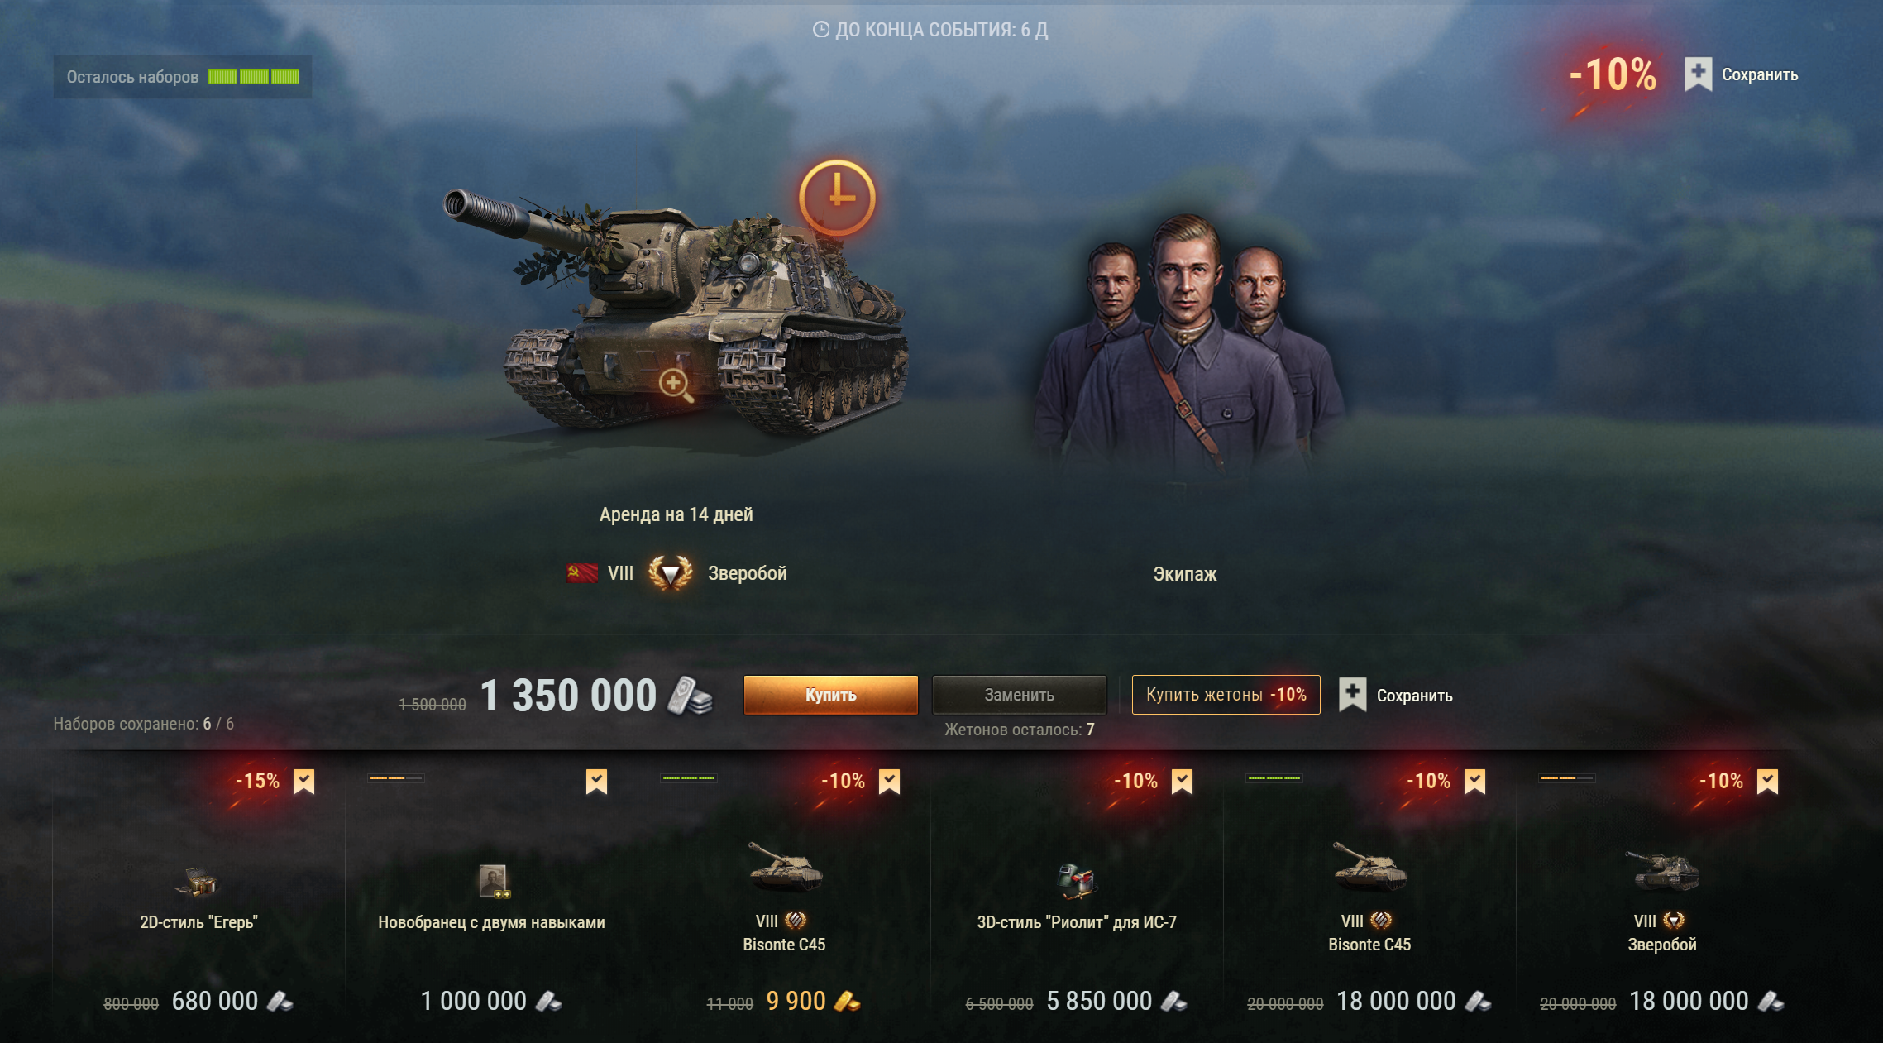The height and width of the screenshot is (1043, 1883).
Task: Click the Bisonte C45 tank icon priced 9 900
Action: 785,867
